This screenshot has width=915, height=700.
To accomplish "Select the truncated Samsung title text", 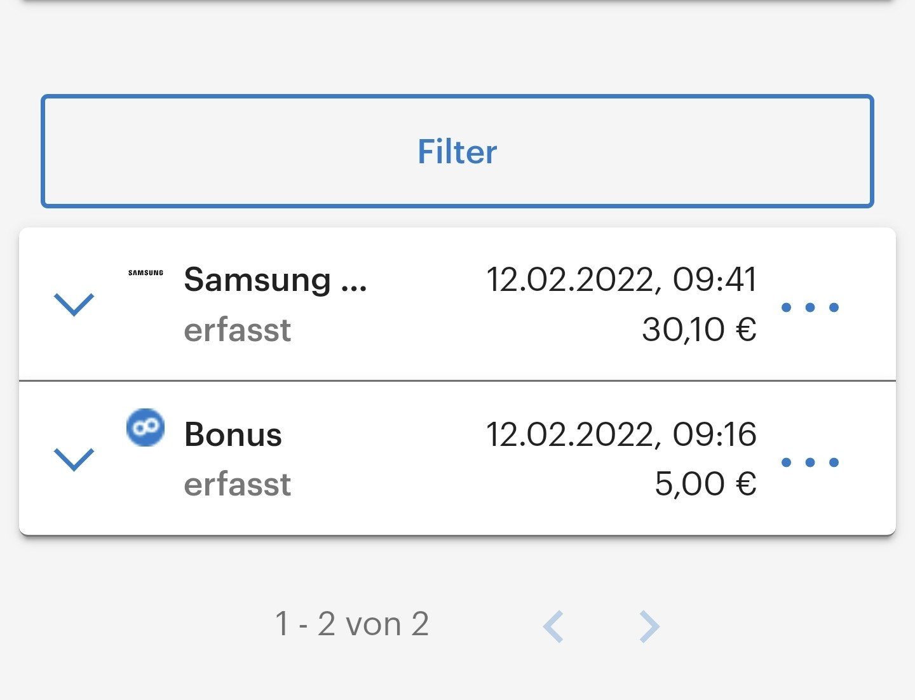I will coord(275,280).
